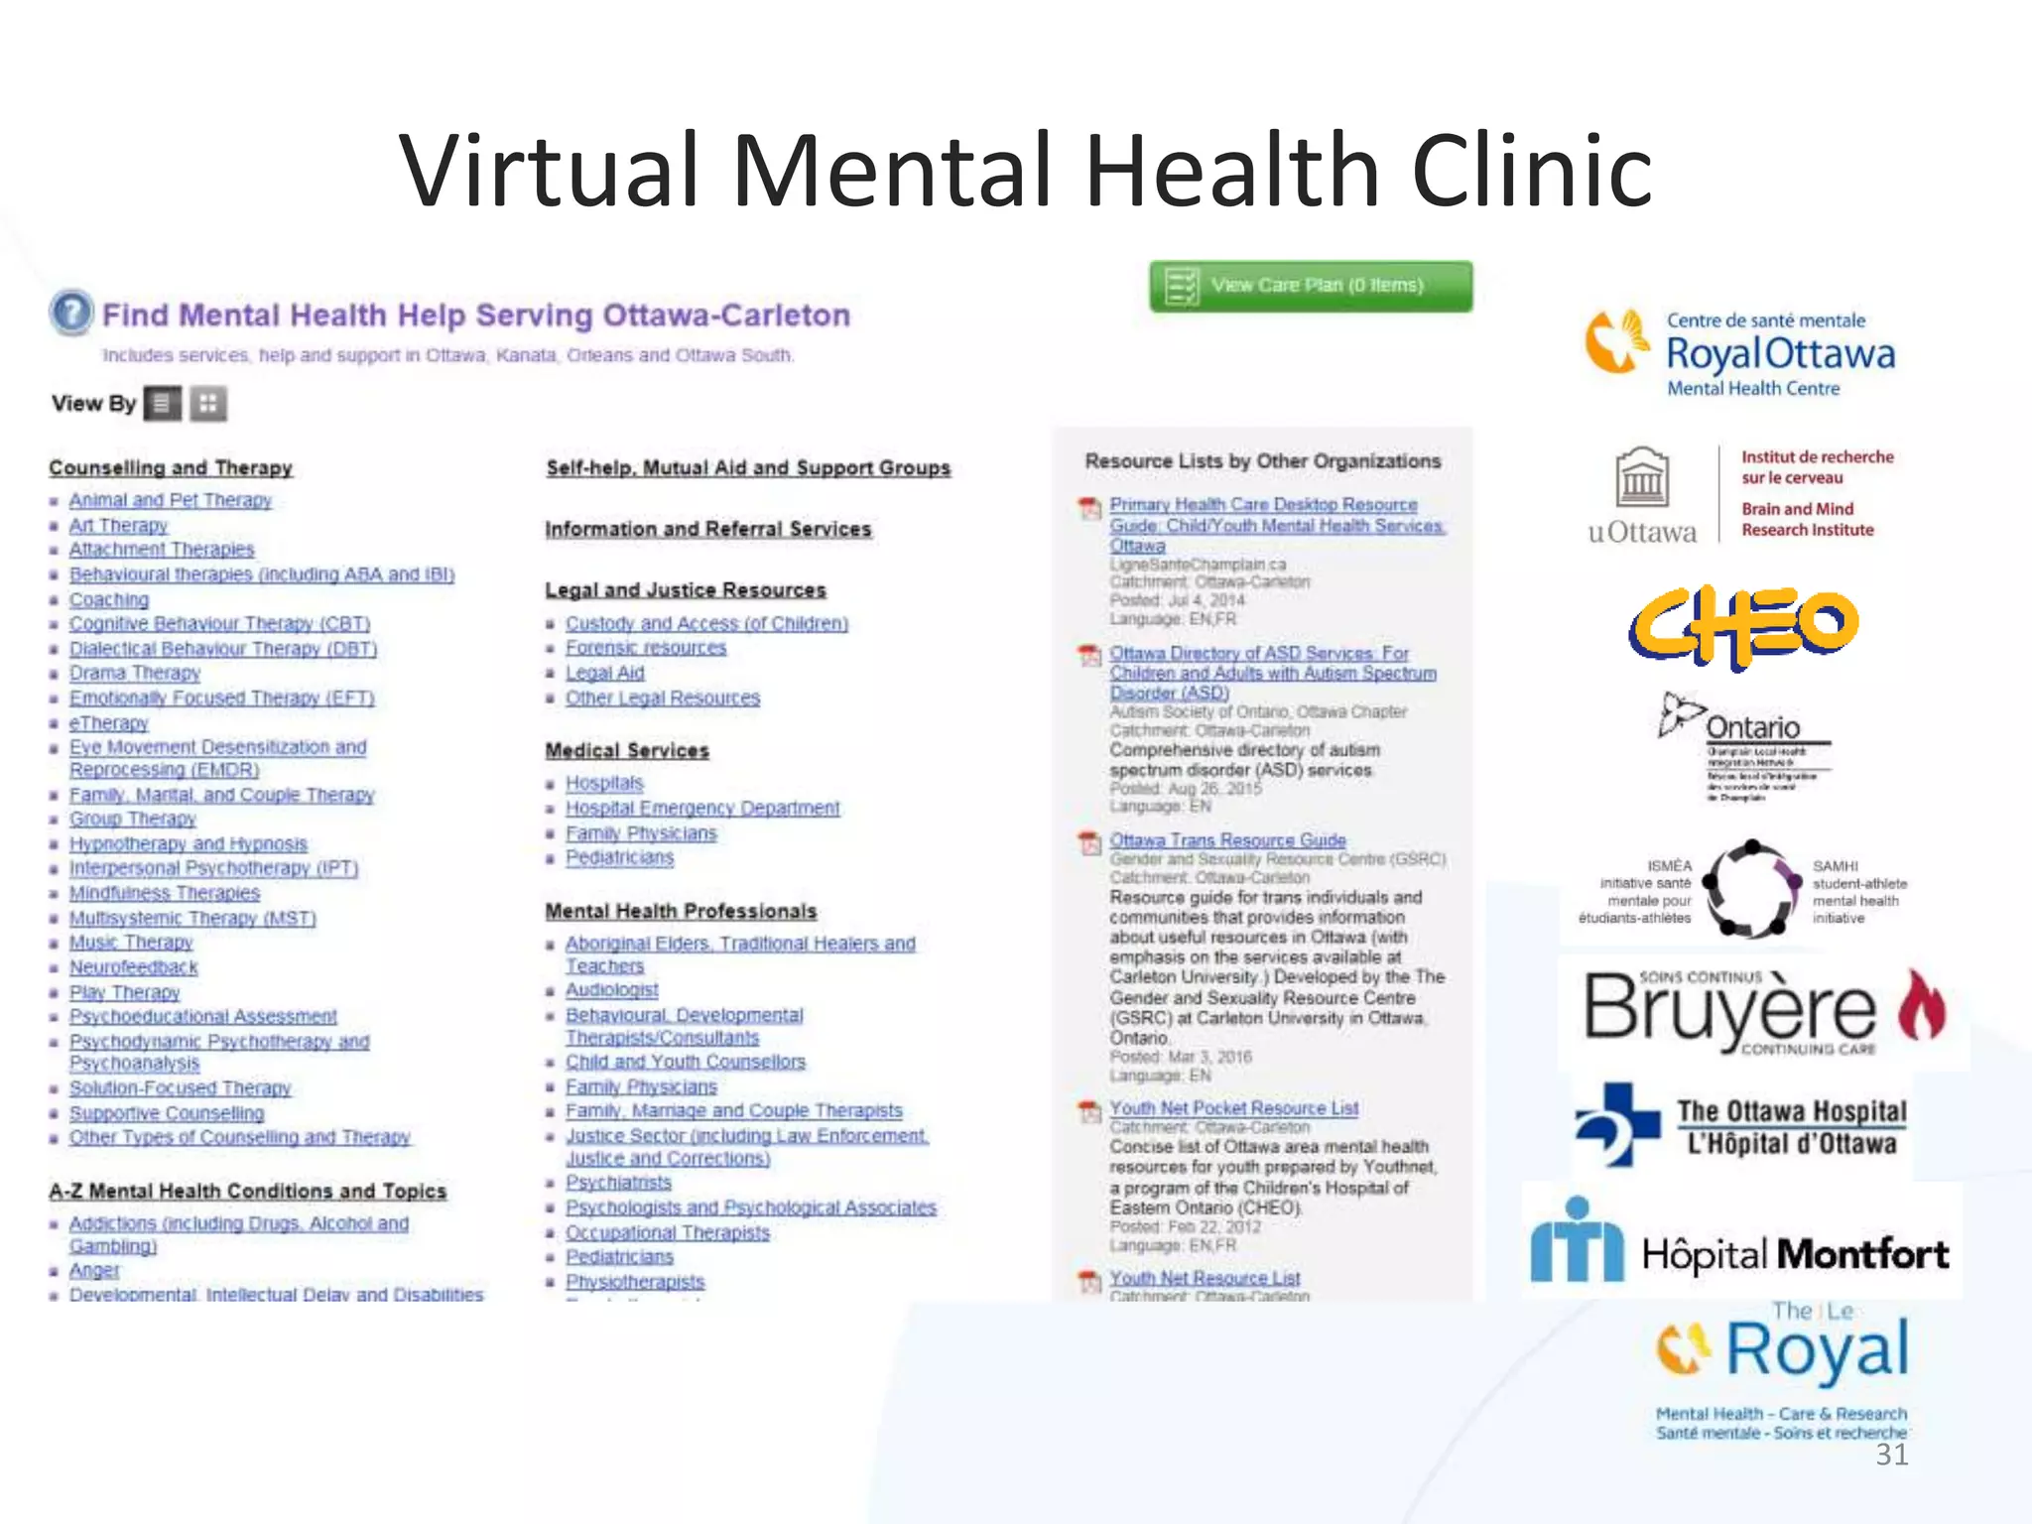This screenshot has height=1524, width=2032.
Task: Select the eTherapy link
Action: pos(108,723)
